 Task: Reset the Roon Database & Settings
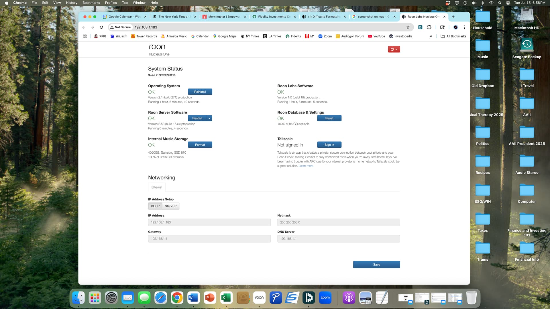point(329,118)
